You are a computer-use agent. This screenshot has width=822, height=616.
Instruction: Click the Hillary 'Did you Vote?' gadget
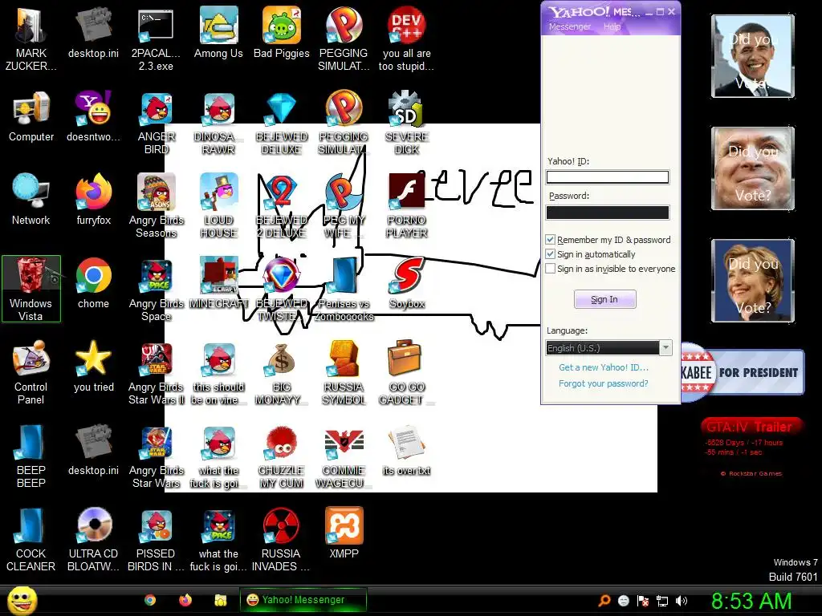click(x=753, y=280)
